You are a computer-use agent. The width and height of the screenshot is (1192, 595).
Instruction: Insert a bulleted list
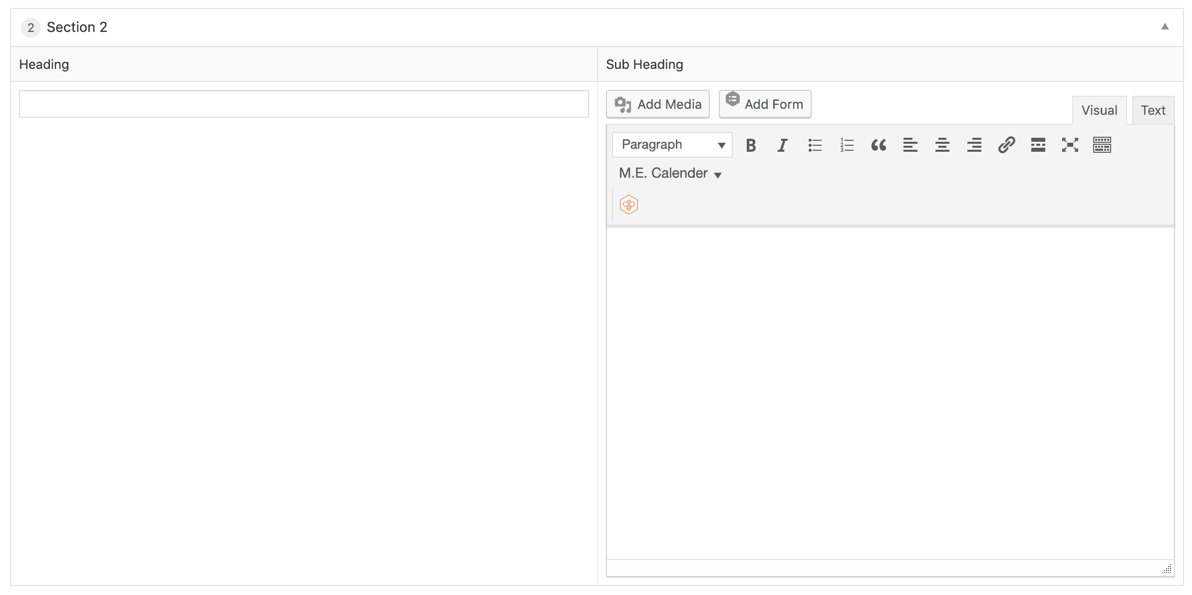pos(814,145)
